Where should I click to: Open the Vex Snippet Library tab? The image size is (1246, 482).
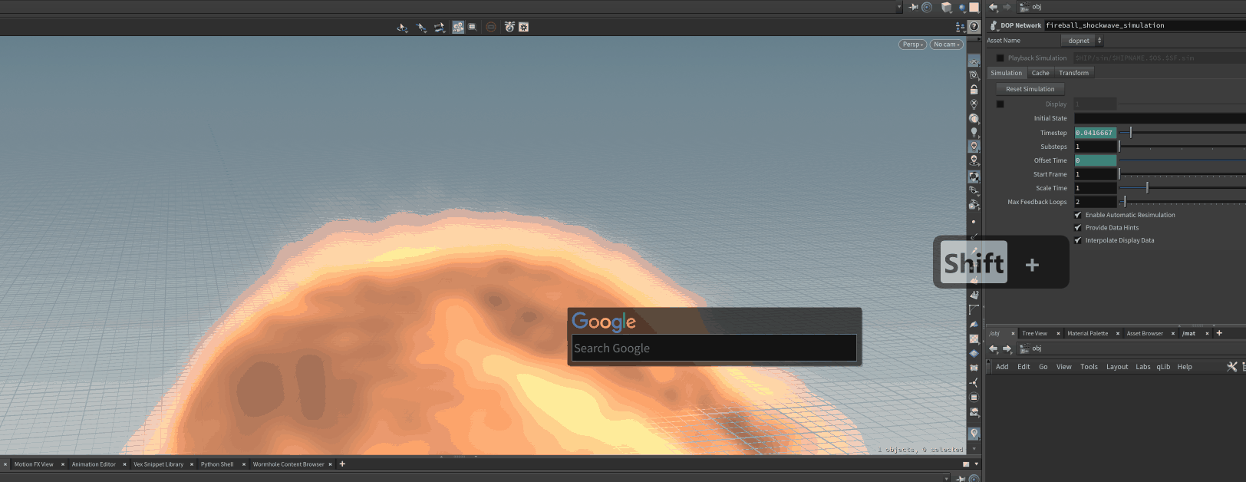click(x=158, y=464)
